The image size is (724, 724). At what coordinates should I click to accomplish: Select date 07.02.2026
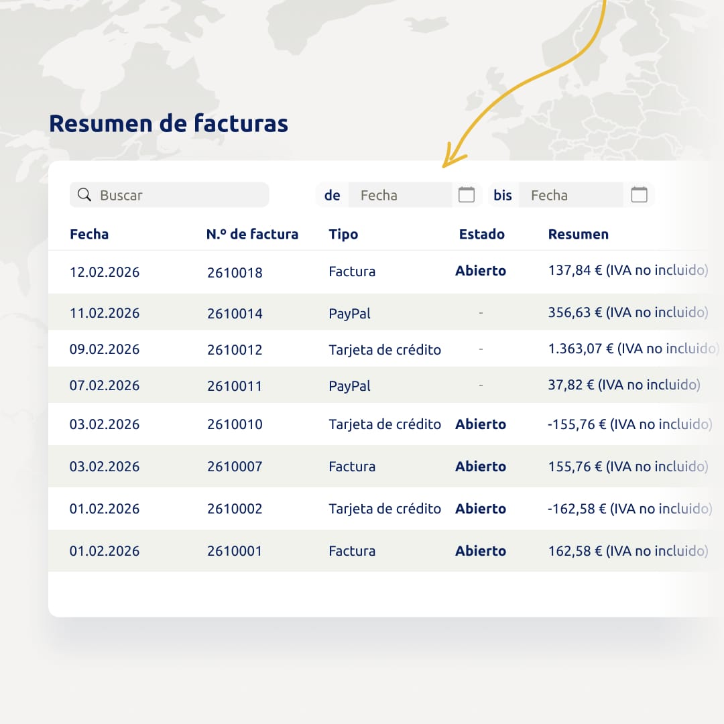point(105,385)
